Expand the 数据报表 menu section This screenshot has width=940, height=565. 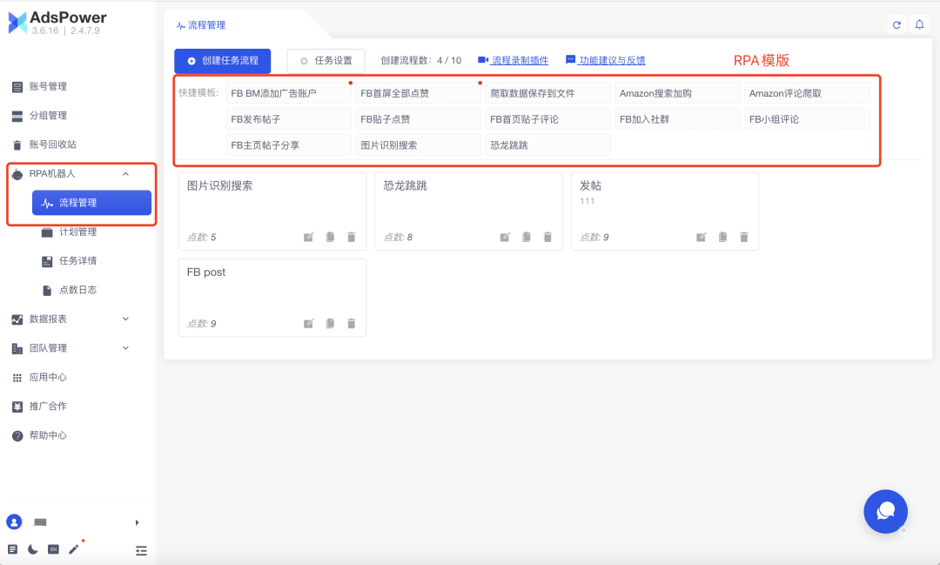[125, 319]
